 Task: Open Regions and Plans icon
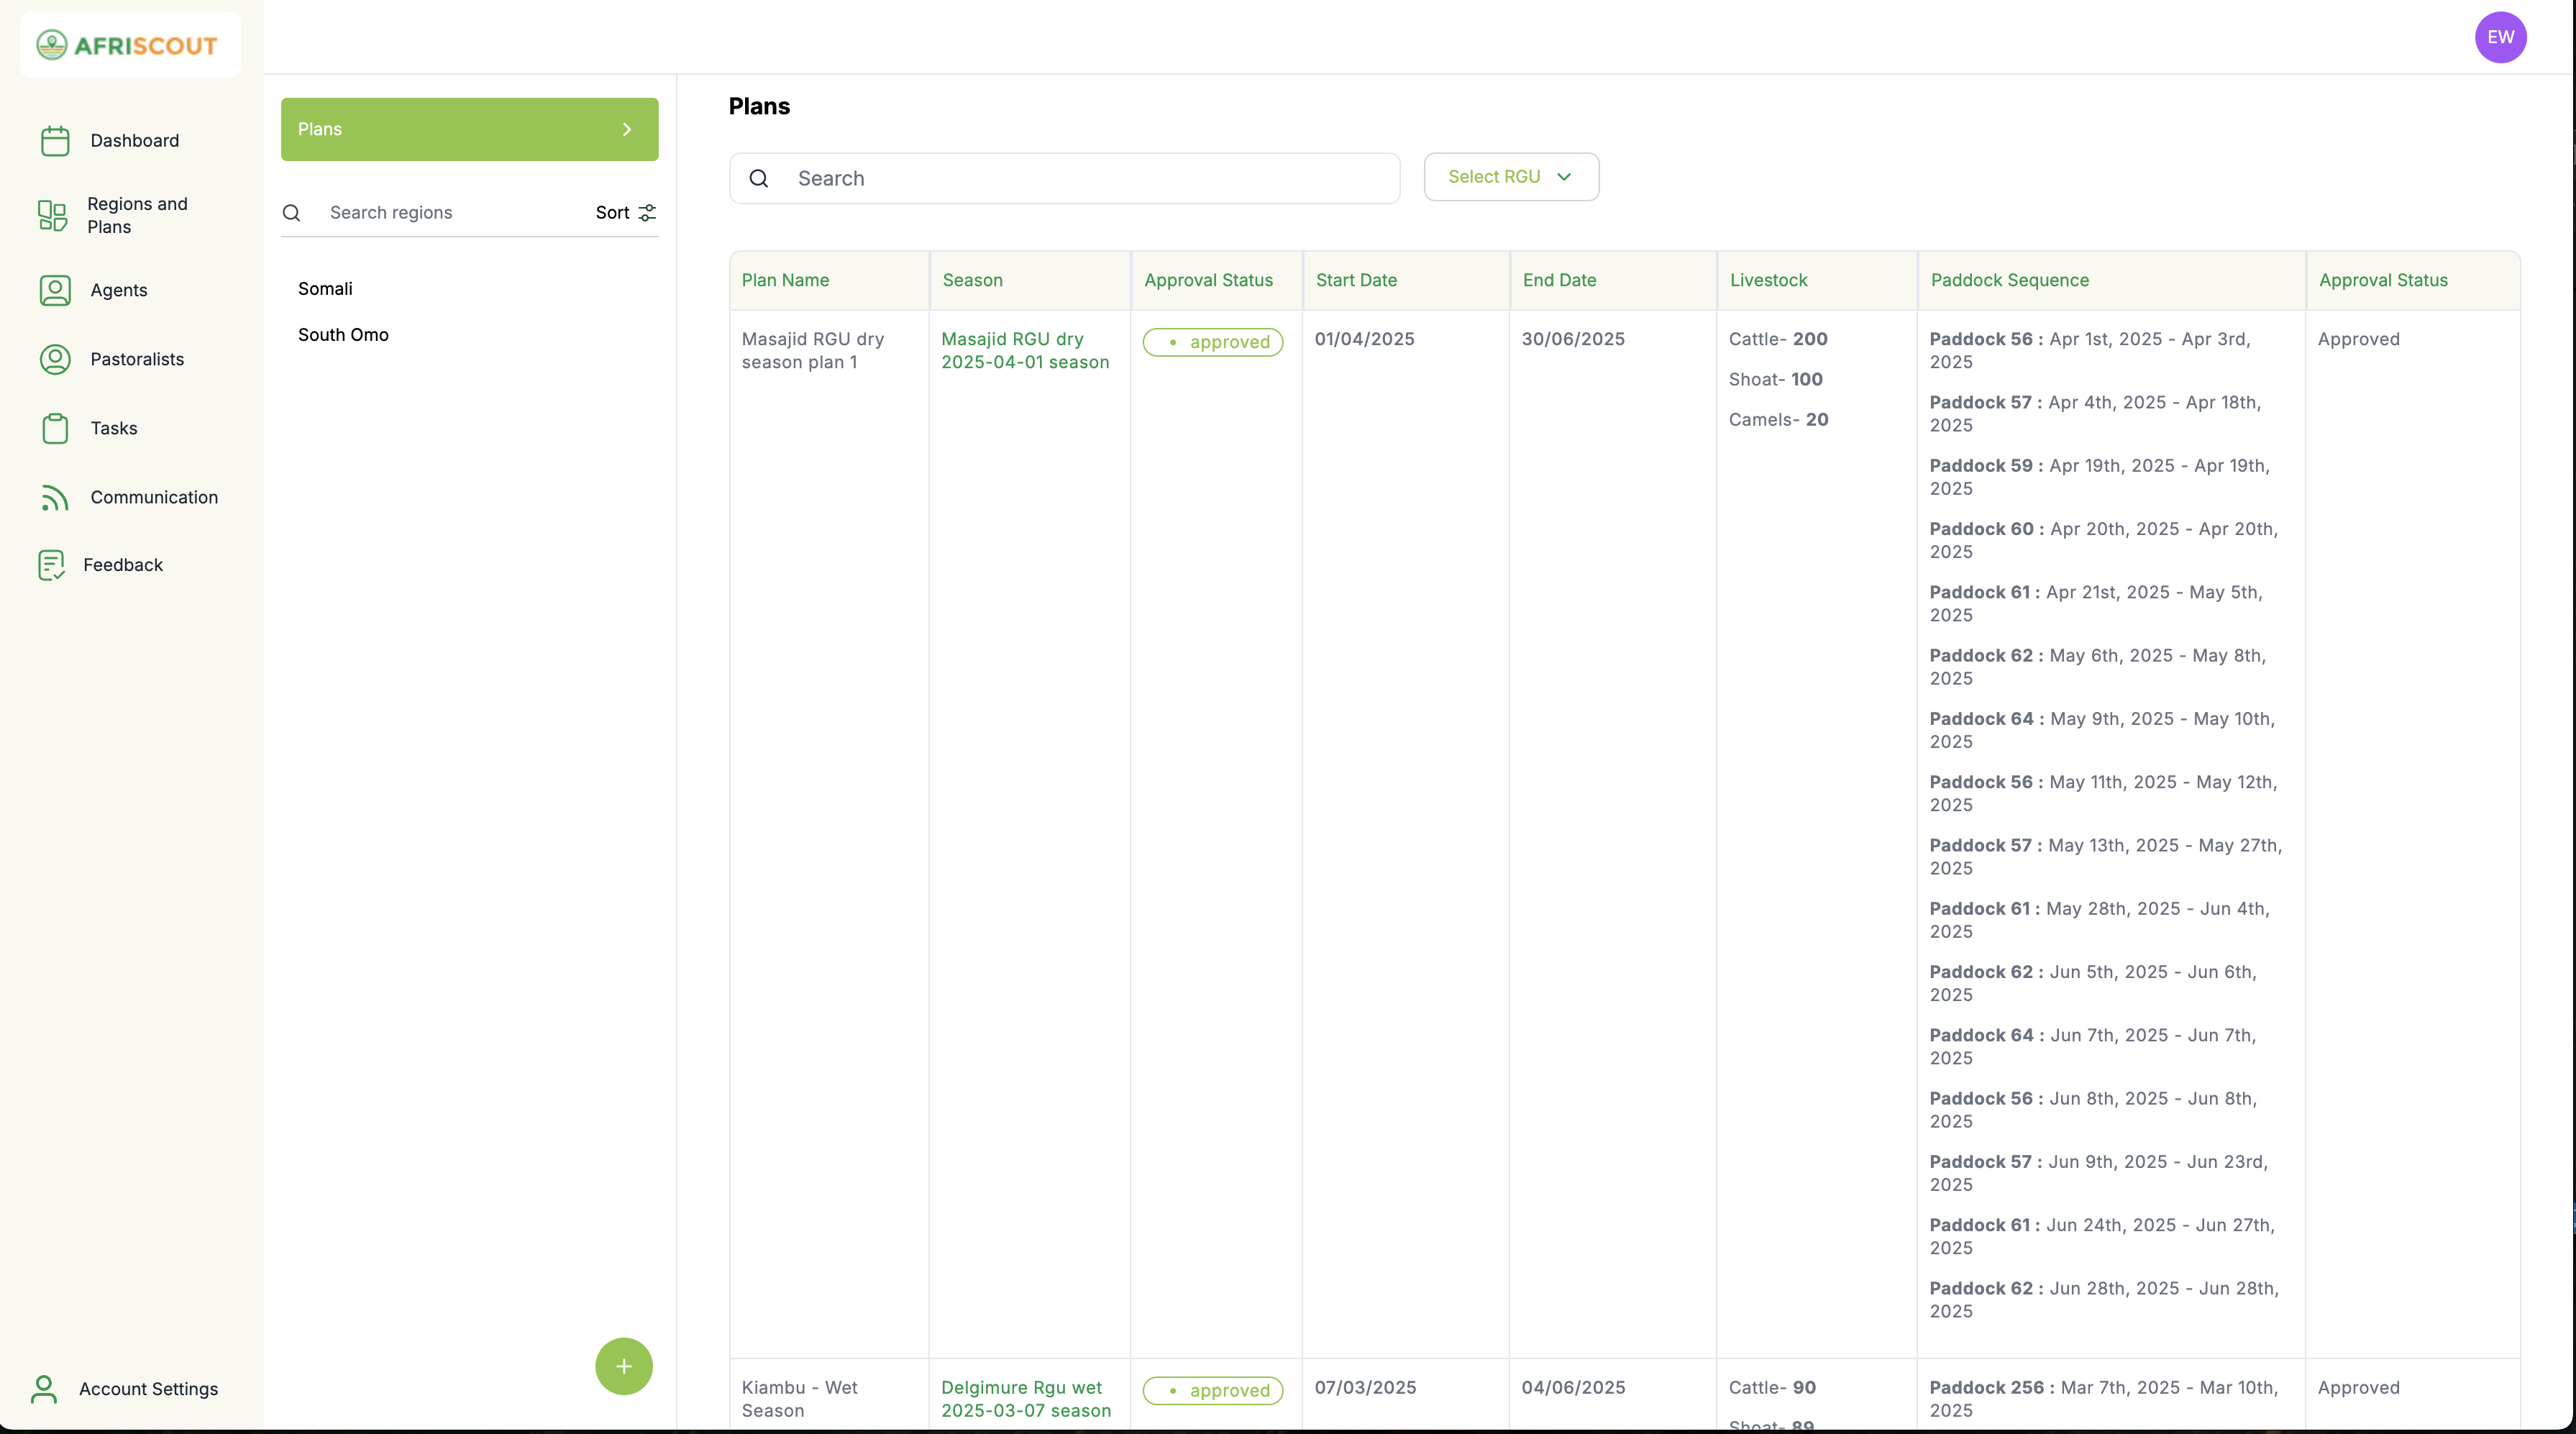click(x=52, y=215)
